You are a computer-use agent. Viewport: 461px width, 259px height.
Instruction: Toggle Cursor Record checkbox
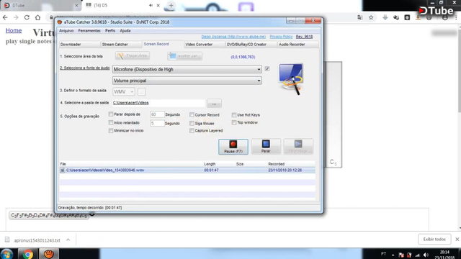(x=192, y=115)
